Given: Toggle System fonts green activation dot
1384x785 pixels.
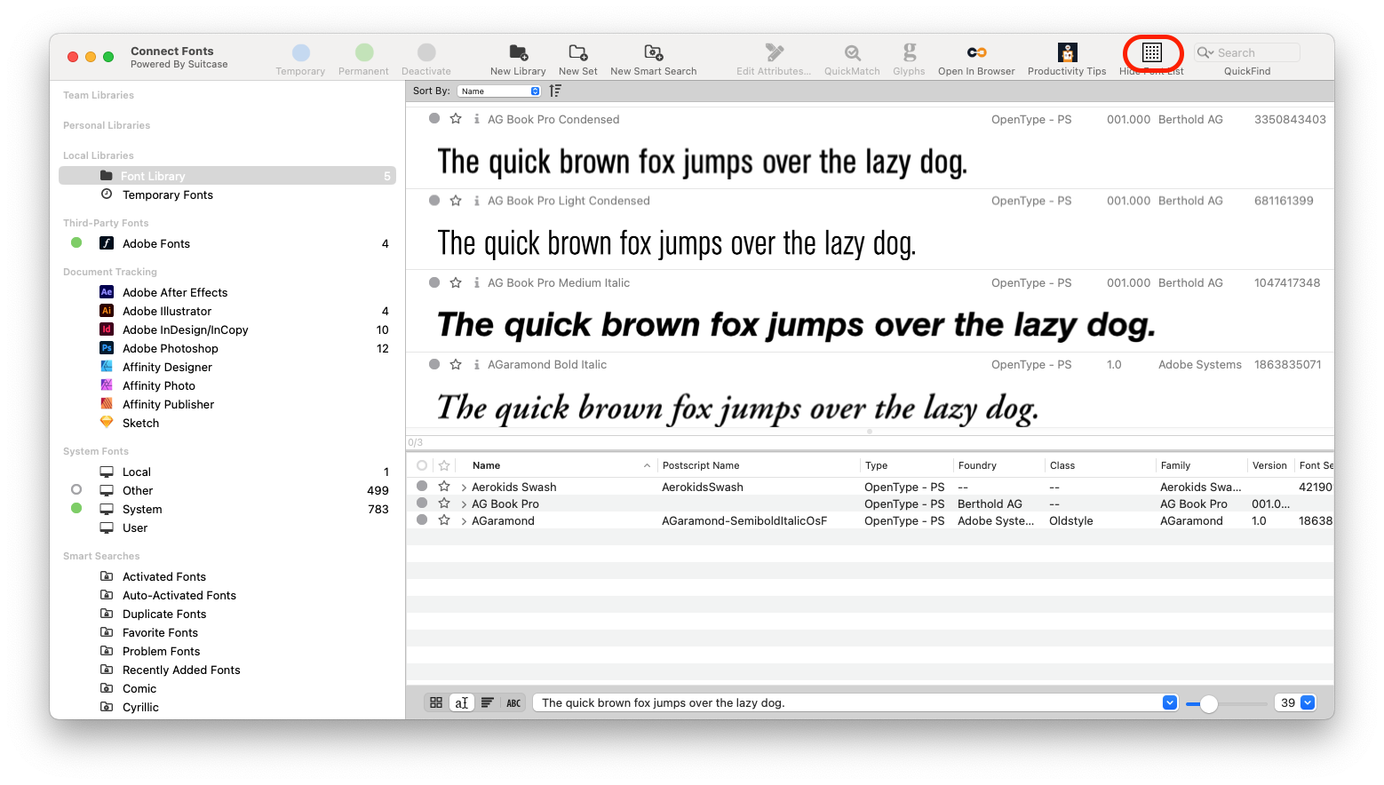Looking at the screenshot, I should (76, 508).
